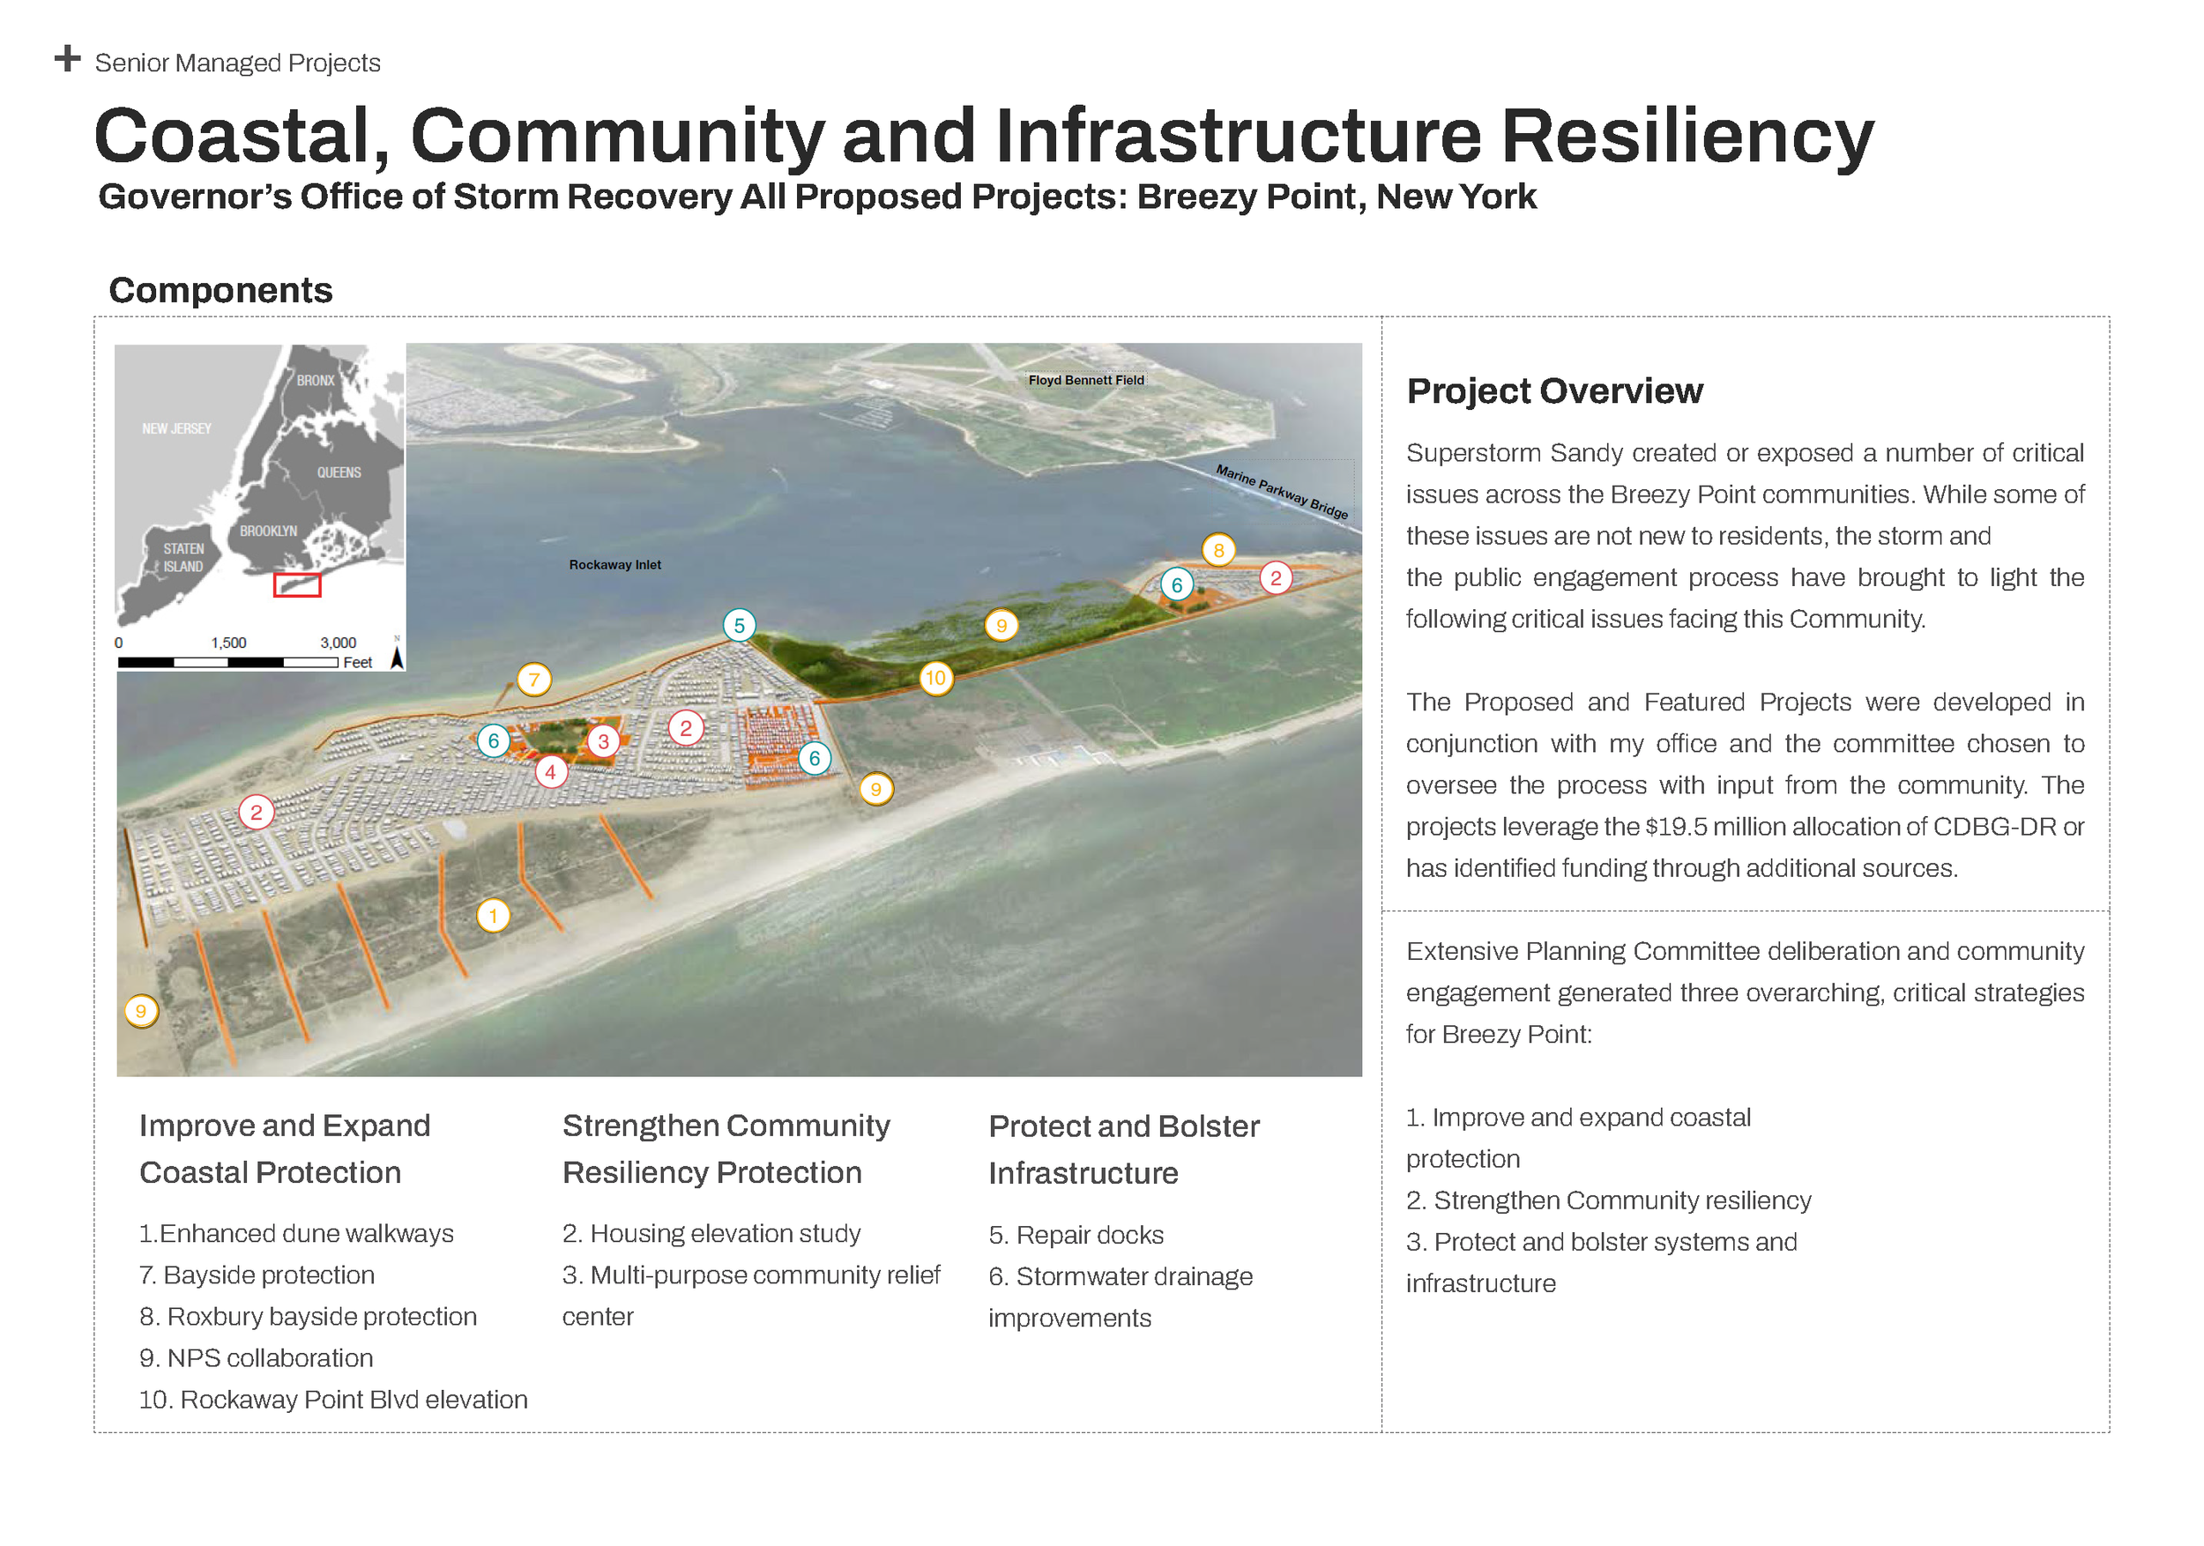
Task: Click teal marker 5 near Rockaway Inlet
Action: 739,626
